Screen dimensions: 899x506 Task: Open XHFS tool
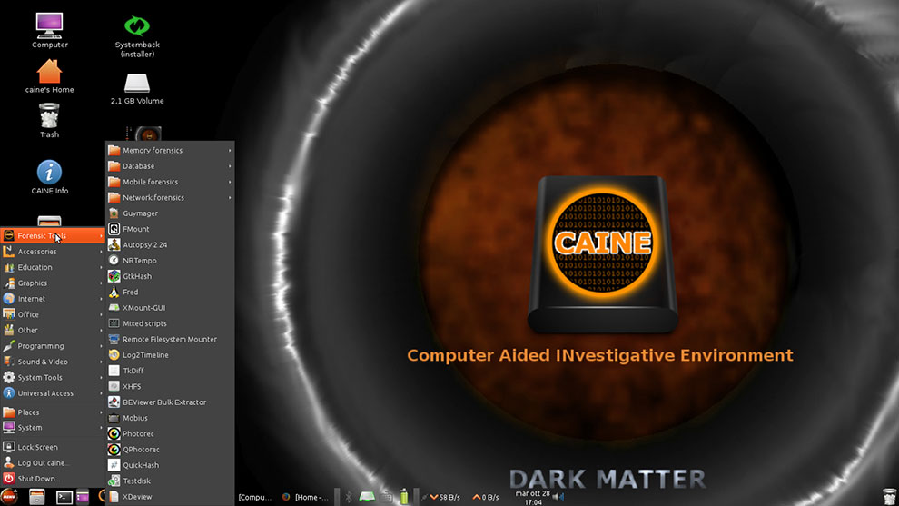pos(170,387)
